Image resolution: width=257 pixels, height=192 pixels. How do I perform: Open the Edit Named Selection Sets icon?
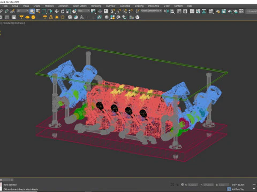pyautogui.click(x=137, y=11)
